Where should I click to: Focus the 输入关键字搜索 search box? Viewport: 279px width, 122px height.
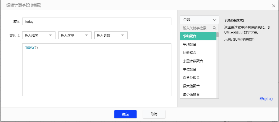[x=196, y=28]
